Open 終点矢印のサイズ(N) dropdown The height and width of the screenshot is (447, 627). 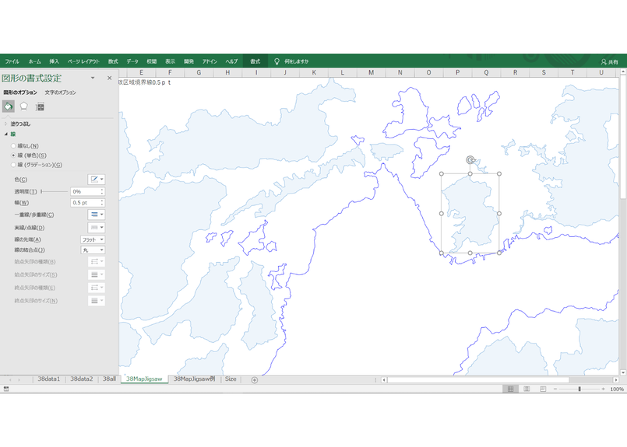97,301
